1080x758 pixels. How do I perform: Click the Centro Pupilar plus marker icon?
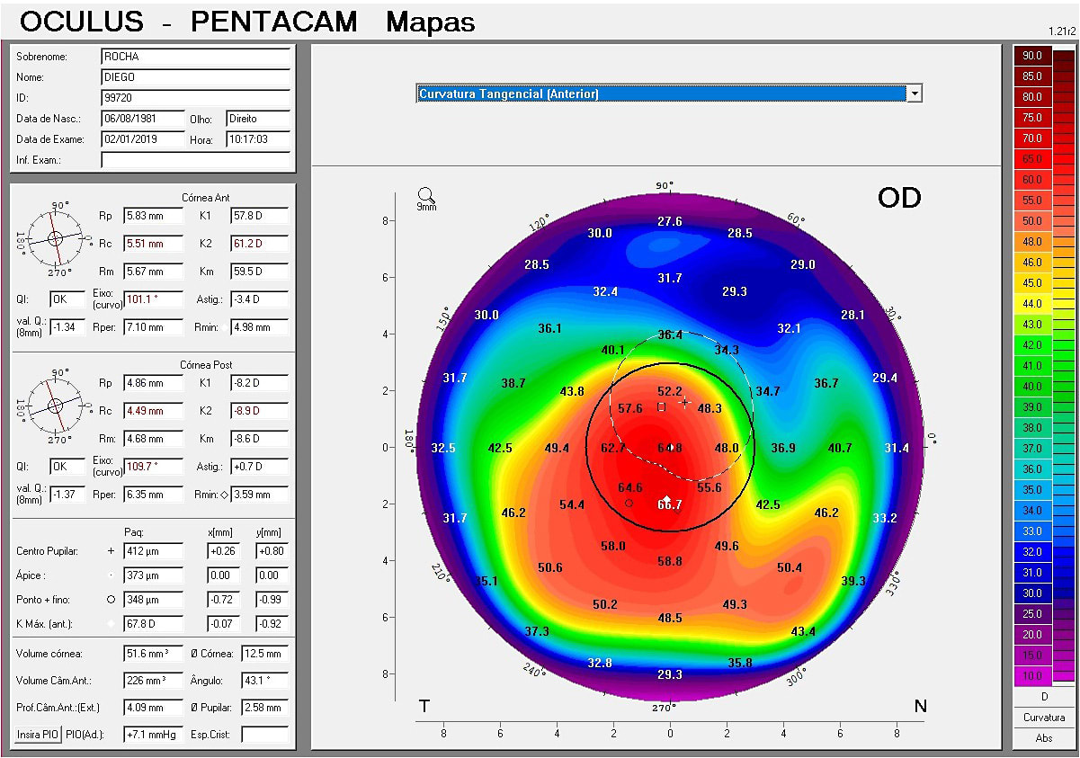point(110,551)
